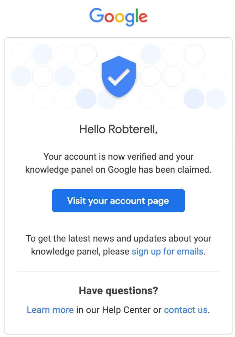Screen dimensions: 235x337
Task: Click the text Your account is now
Action: 82,157
